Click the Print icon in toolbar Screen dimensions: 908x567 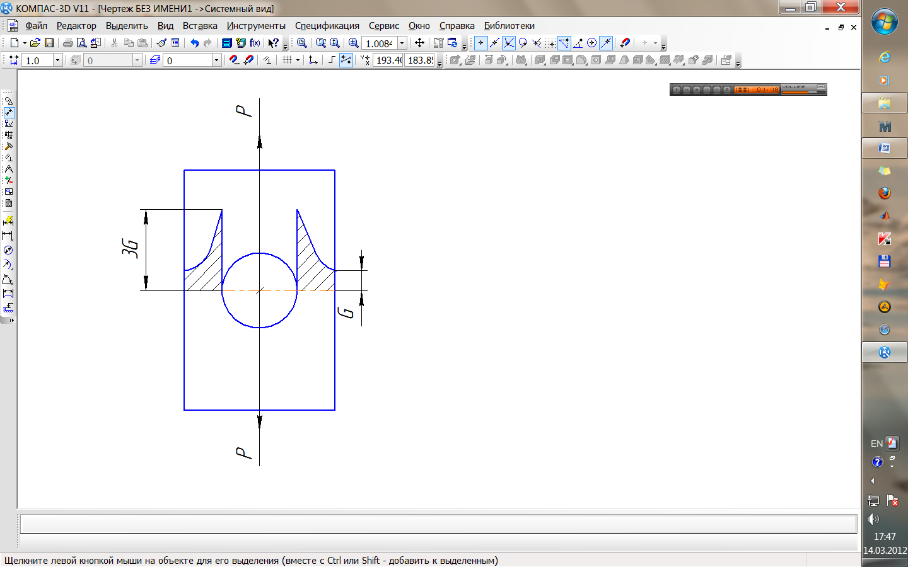point(67,43)
